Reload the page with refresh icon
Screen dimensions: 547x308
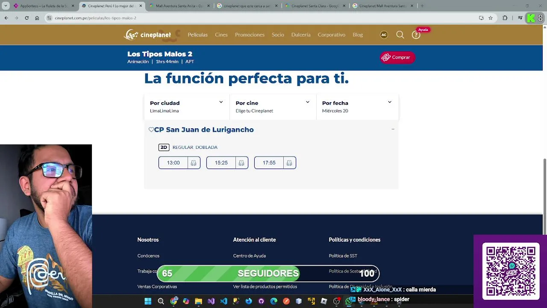[x=26, y=18]
